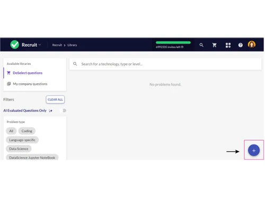Select the DoSelect questions library
The width and height of the screenshot is (265, 199).
pos(34,73)
